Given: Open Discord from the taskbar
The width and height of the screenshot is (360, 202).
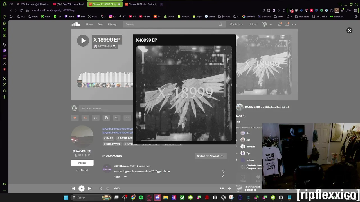Looking at the screenshot, I should point(157,198).
